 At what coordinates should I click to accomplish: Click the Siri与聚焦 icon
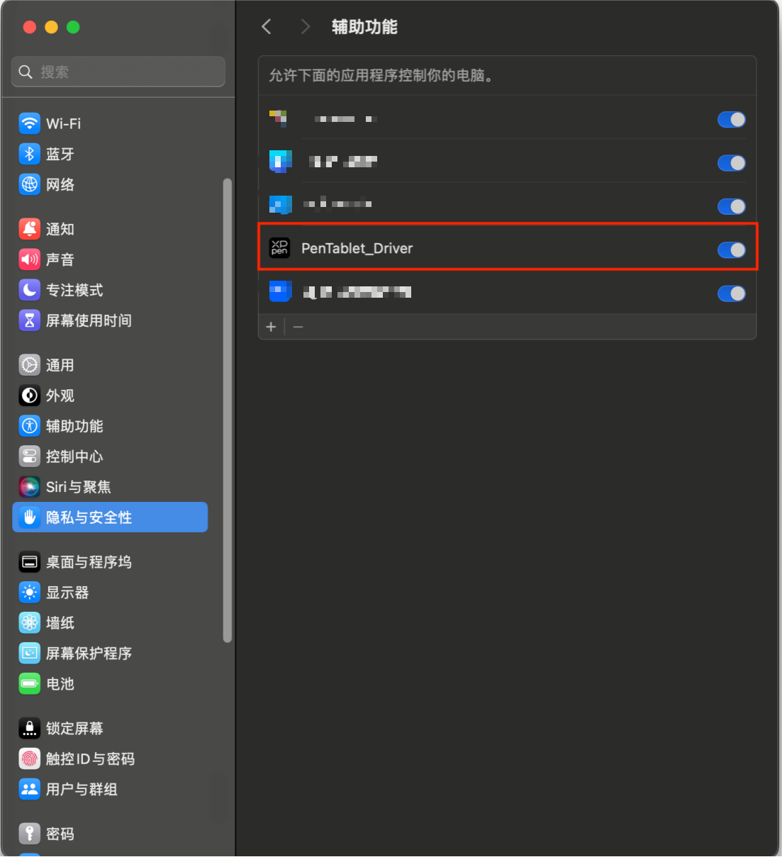[29, 487]
